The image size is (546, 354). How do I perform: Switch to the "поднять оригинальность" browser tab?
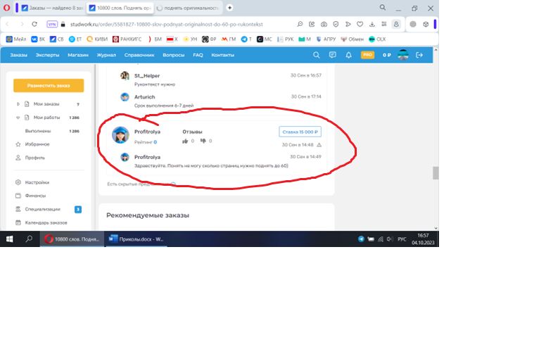(187, 8)
